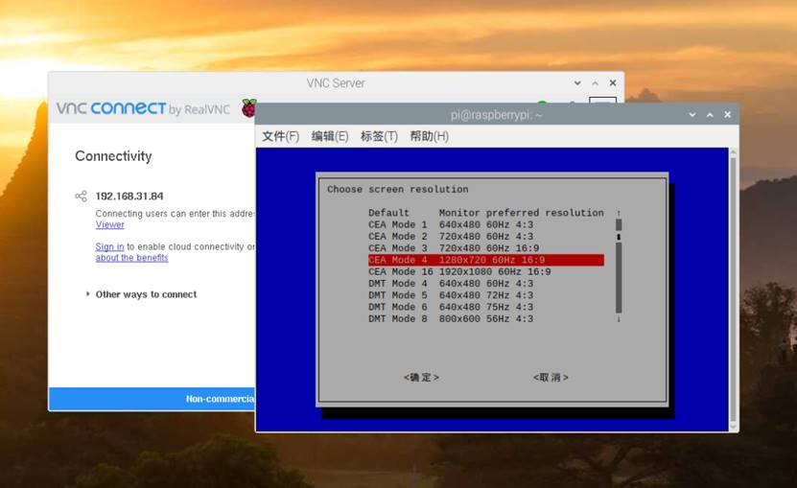797x488 pixels.
Task: Maximize the pi@raspberrypi terminal window
Action: pos(710,115)
